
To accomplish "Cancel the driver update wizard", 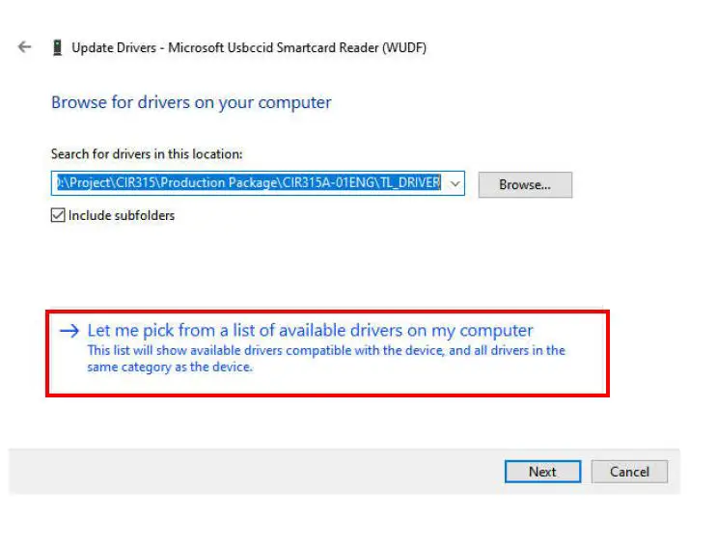I will click(x=629, y=472).
